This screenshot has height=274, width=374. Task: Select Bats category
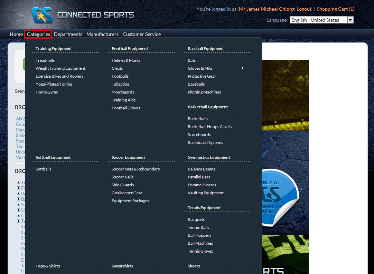[191, 60]
